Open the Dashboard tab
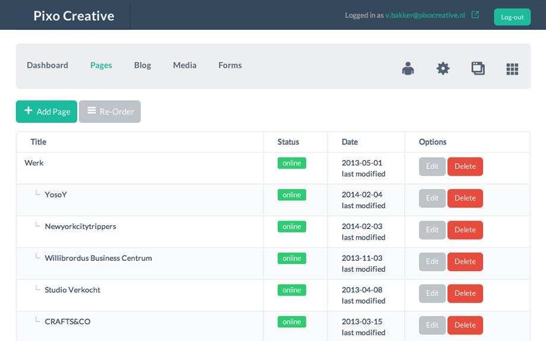The height and width of the screenshot is (341, 546). coord(47,65)
